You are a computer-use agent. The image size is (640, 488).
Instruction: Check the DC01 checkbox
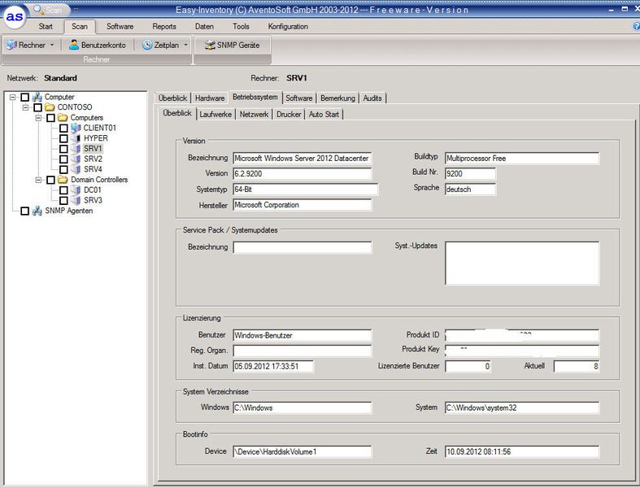63,190
